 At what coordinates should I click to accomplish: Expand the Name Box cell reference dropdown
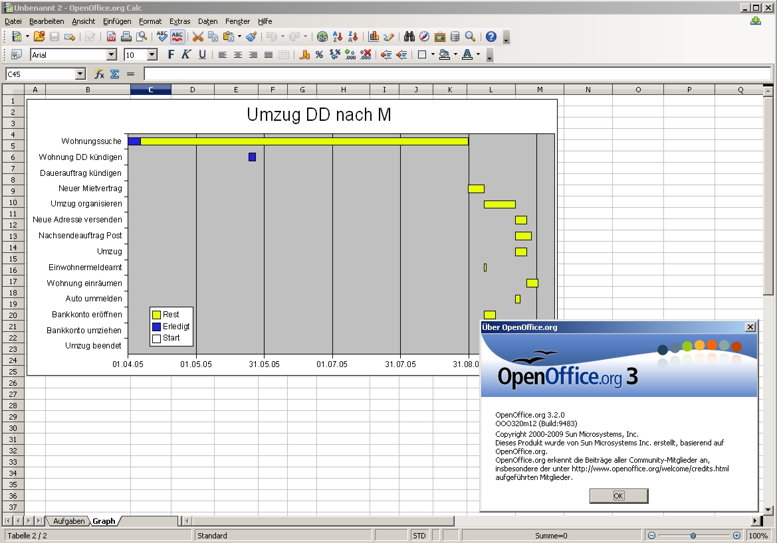coord(80,74)
